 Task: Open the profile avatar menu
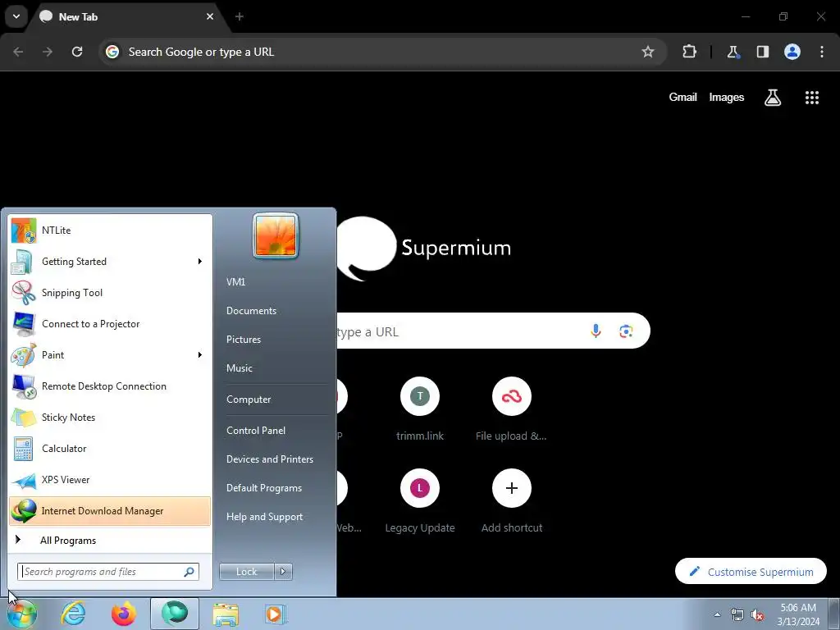pyautogui.click(x=792, y=52)
